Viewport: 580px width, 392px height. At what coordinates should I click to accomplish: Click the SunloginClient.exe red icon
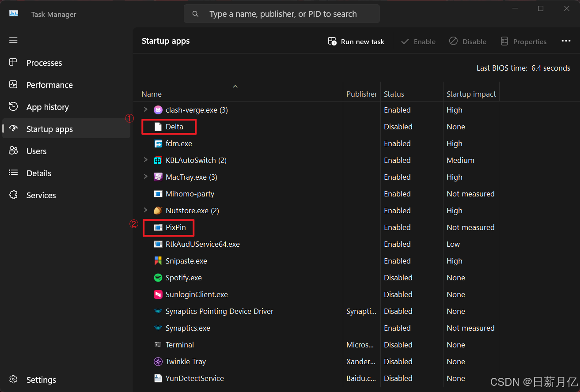point(158,294)
